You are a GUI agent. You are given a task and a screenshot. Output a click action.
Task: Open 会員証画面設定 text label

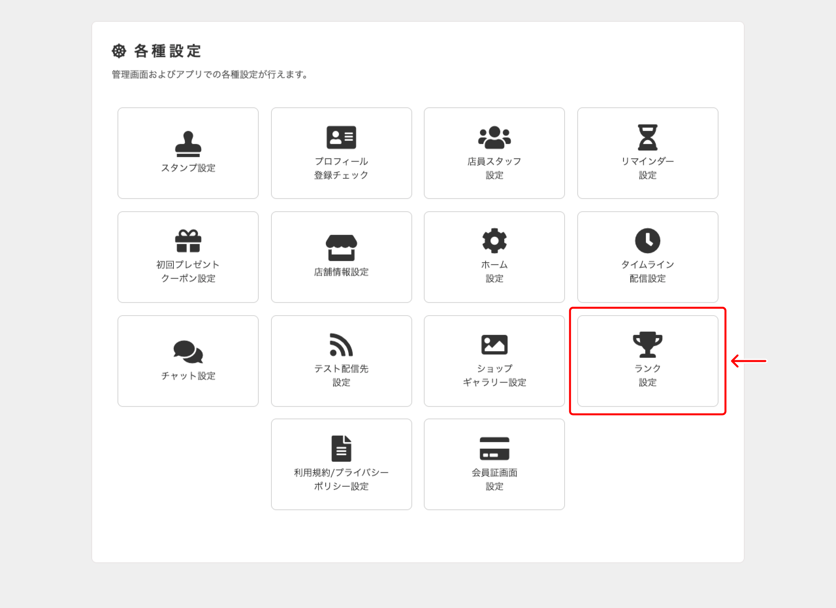pyautogui.click(x=494, y=479)
